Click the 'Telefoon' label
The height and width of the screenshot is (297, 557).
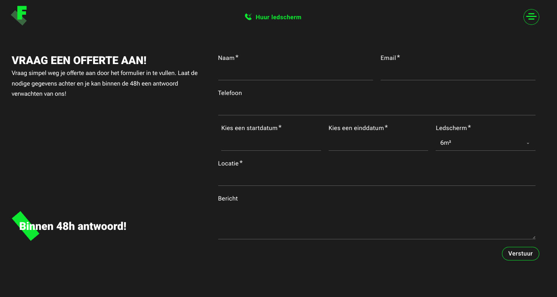(230, 93)
